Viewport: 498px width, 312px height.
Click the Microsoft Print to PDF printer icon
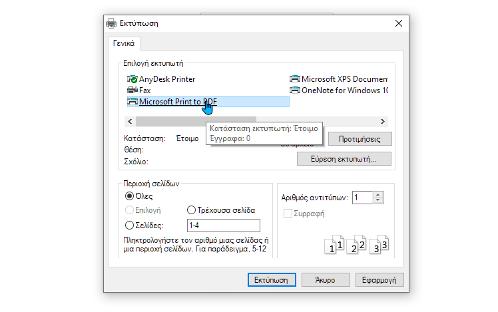click(x=132, y=102)
